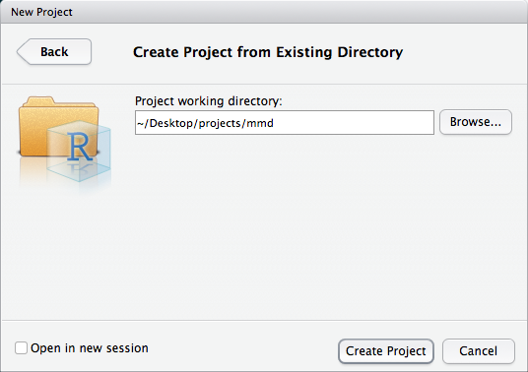Viewport: 528px width, 372px height.
Task: Click the word "mmd" in the directory path
Action: 260,123
